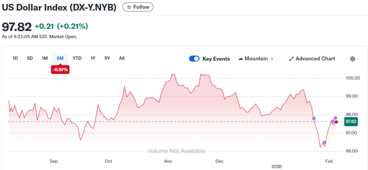Select the leftmost purple key event marker
The image size is (368, 170).
point(314,118)
